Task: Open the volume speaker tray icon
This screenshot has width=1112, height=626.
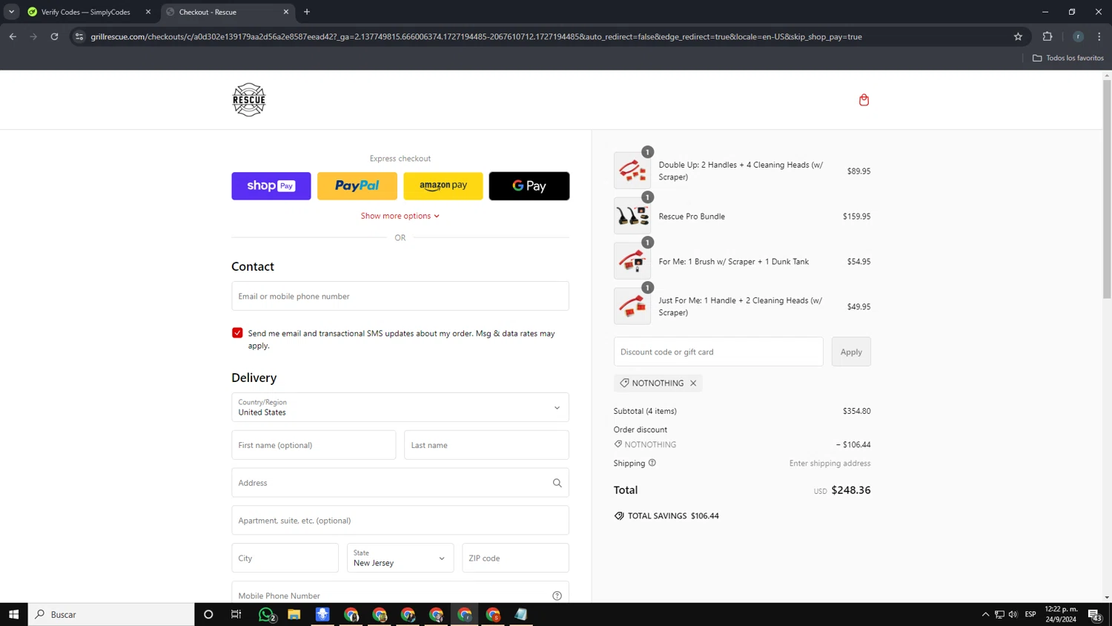Action: pyautogui.click(x=1013, y=614)
